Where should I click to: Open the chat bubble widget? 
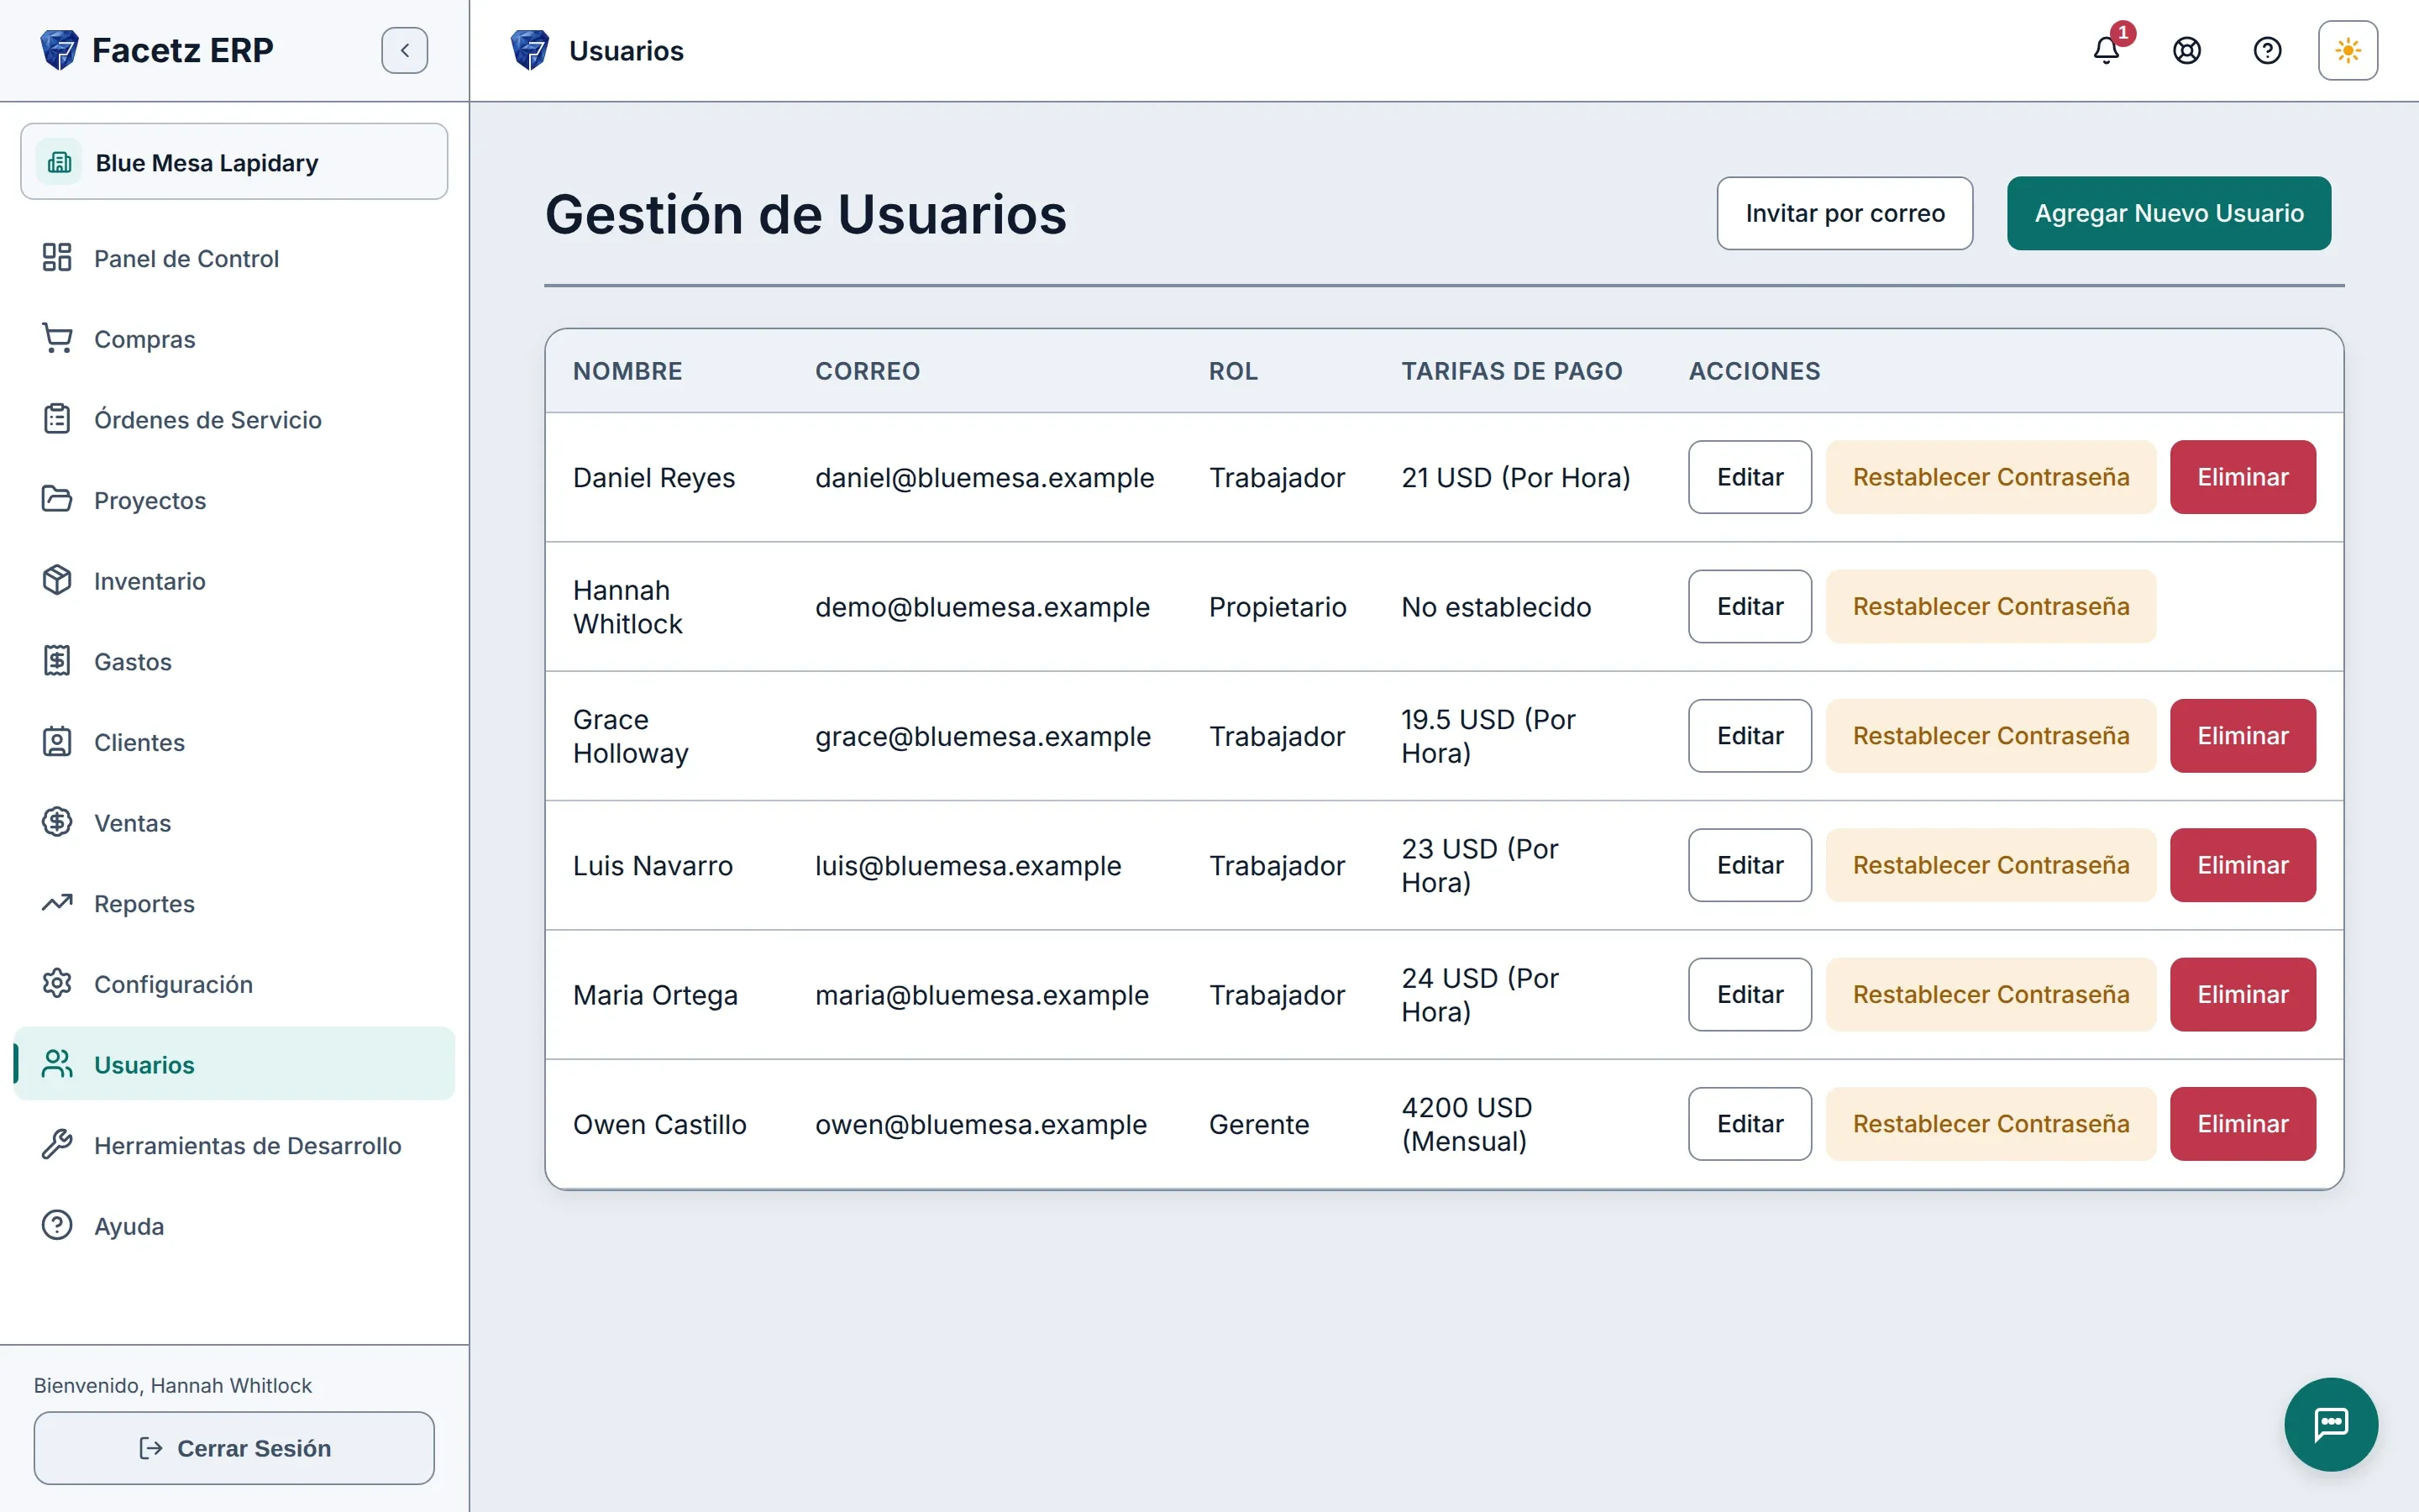pyautogui.click(x=2331, y=1424)
